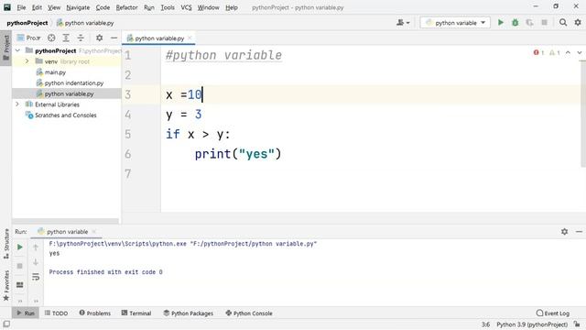Toggle the Favorites side tab
586x330 pixels.
[x=6, y=286]
